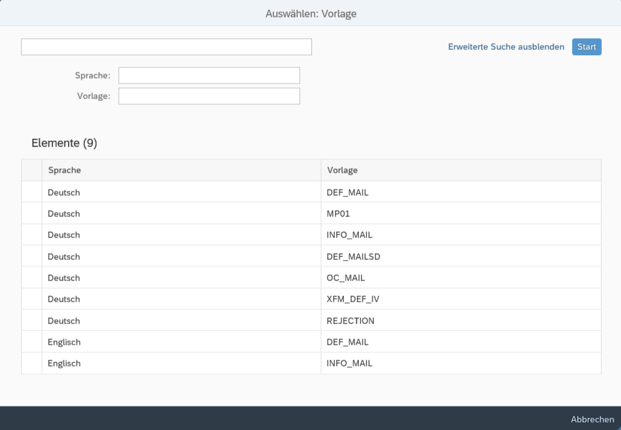
Task: Click the row selector beside OC_MAIL
Action: (32, 278)
